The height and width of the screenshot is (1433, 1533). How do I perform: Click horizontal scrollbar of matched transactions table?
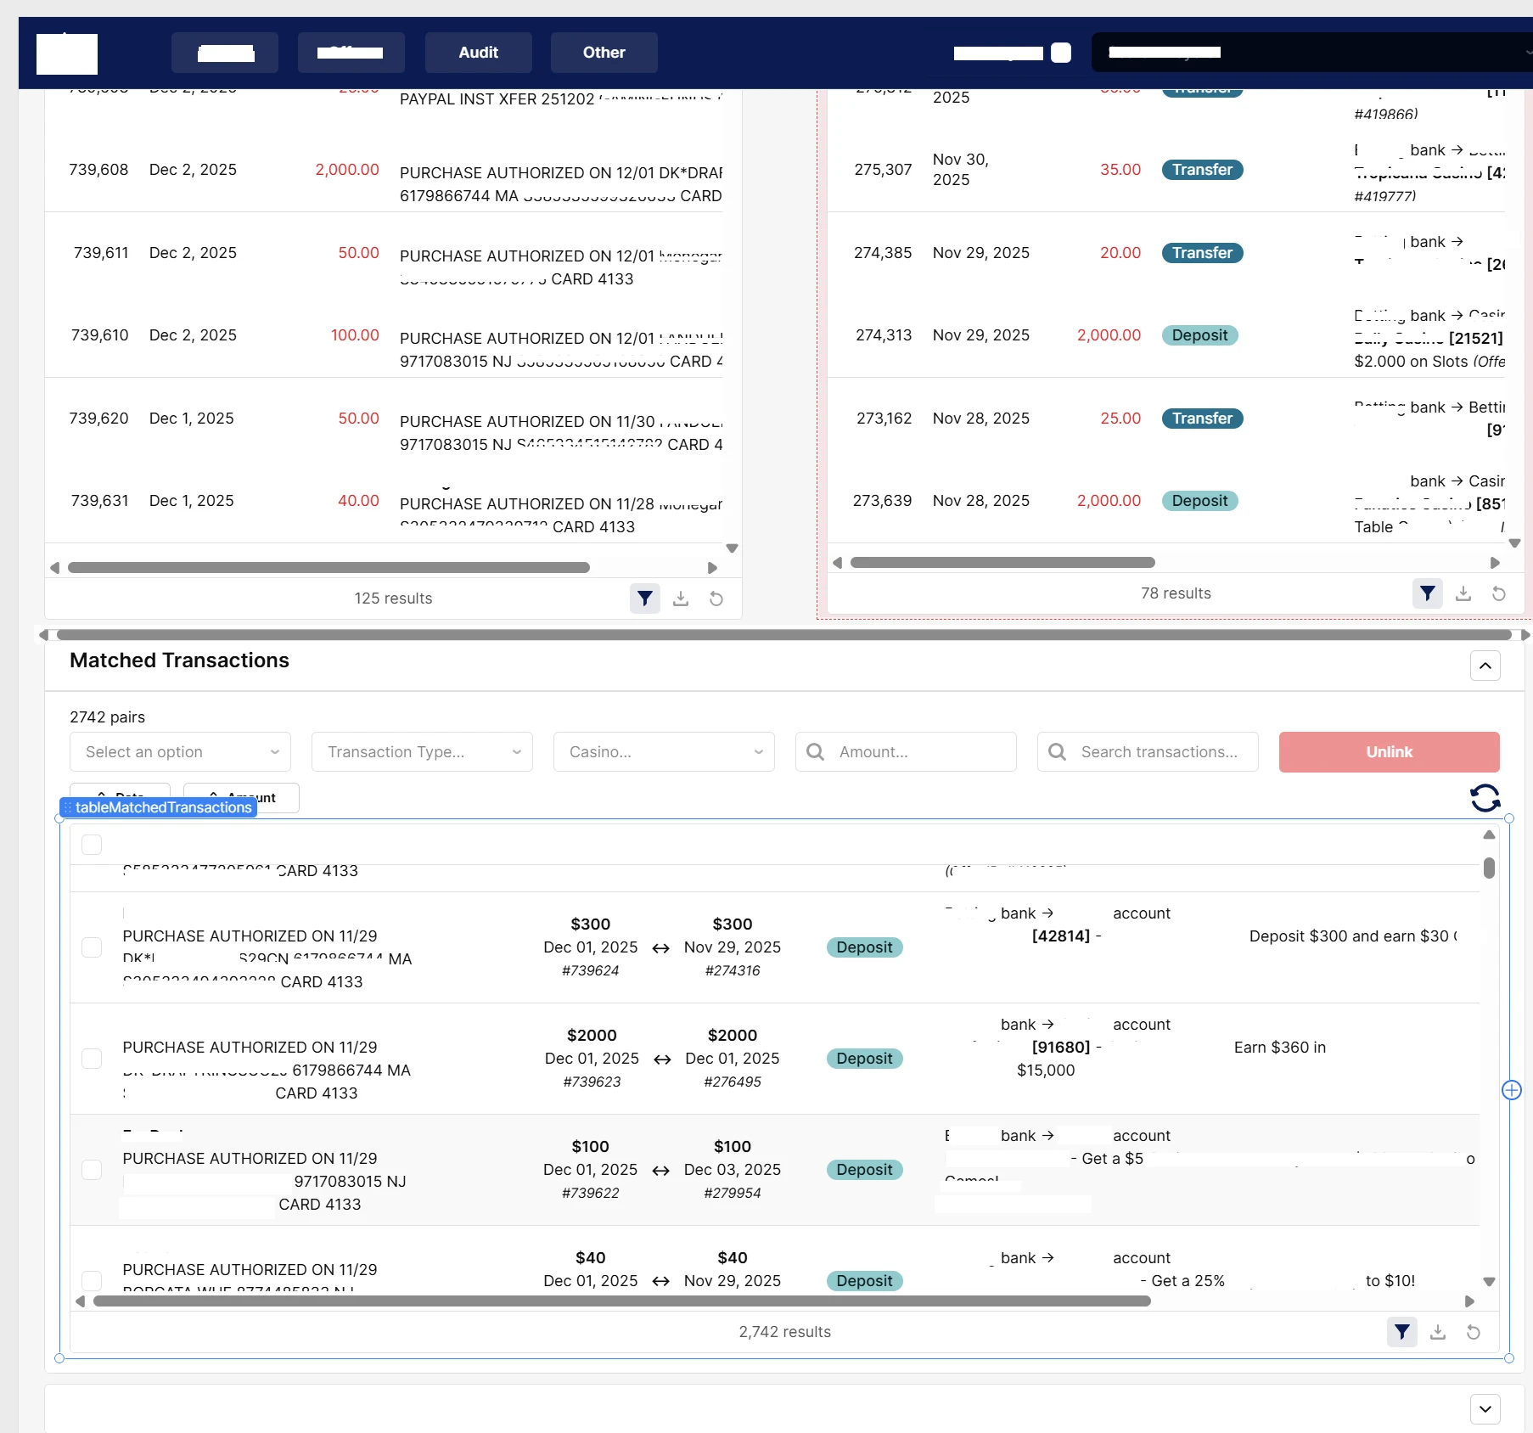pyautogui.click(x=622, y=1301)
